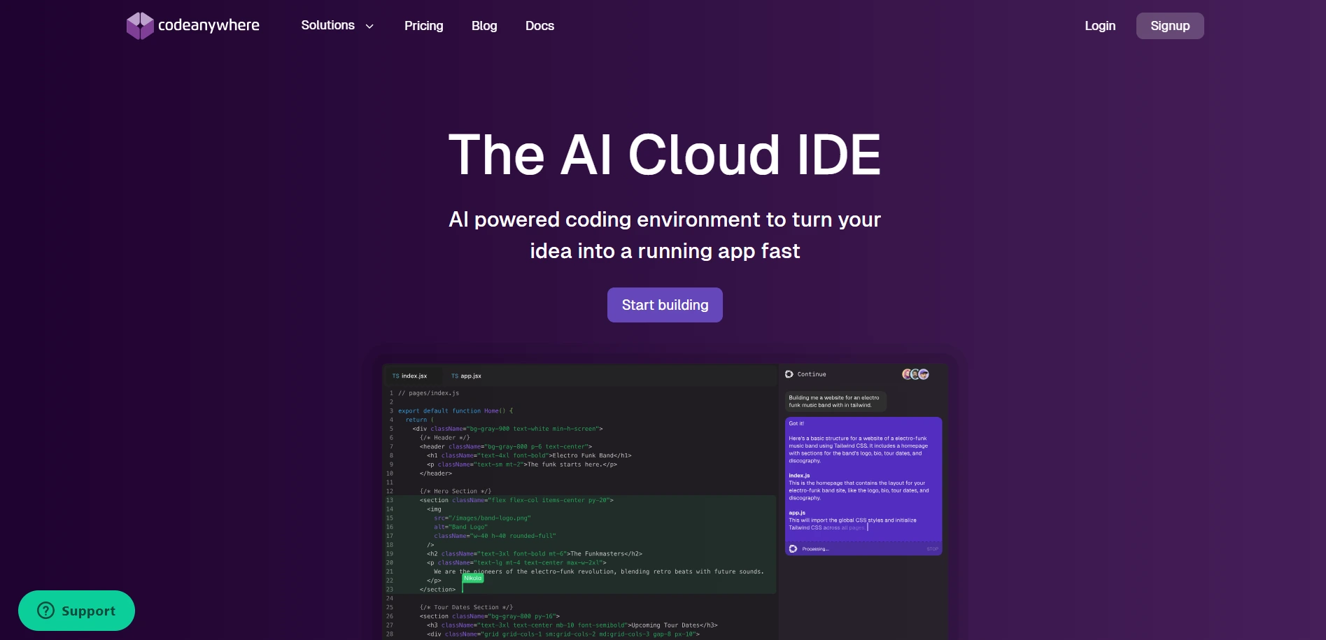Image resolution: width=1326 pixels, height=640 pixels.
Task: Open the Docs link
Action: click(x=539, y=25)
